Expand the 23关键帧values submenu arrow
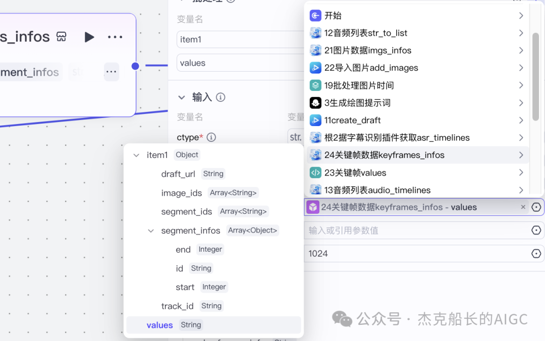 [521, 173]
